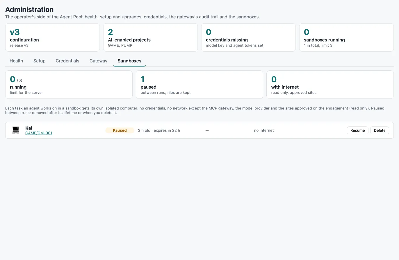Open the GAME/GM-901 task link
The image size is (399, 260).
pyautogui.click(x=39, y=133)
